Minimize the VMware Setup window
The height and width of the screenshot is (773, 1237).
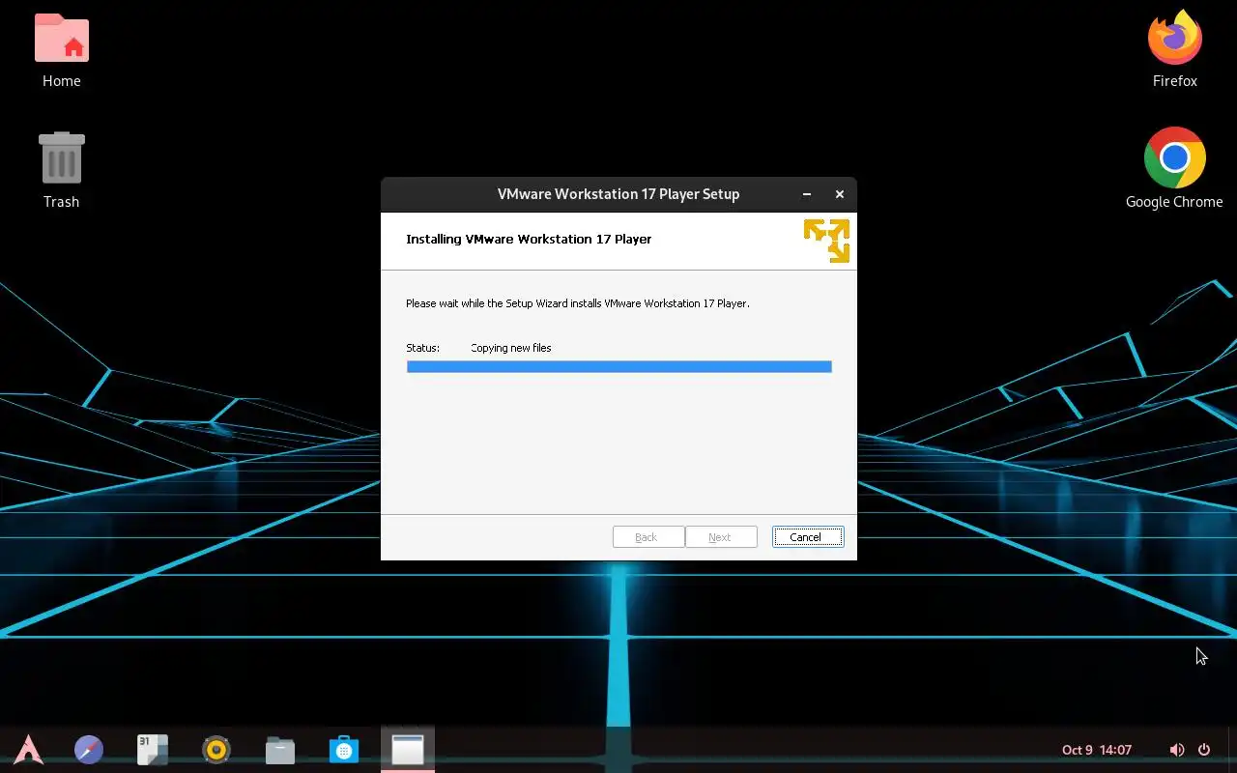[807, 194]
